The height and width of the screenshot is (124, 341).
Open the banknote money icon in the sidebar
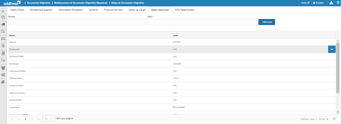(3, 39)
